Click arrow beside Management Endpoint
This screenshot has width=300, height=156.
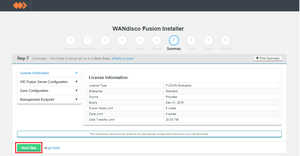76,99
